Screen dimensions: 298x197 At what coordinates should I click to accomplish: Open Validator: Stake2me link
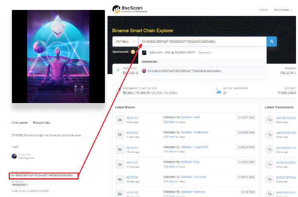(x=194, y=132)
